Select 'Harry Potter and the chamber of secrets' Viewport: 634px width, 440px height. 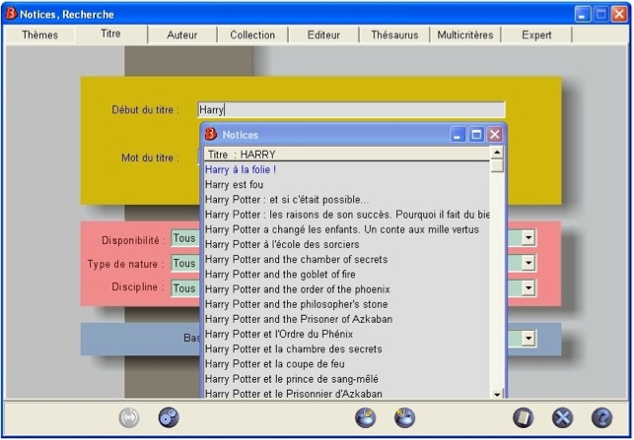pos(347,259)
